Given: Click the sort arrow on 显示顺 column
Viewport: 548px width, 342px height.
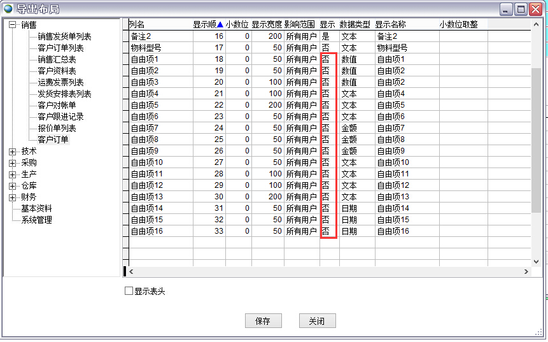Looking at the screenshot, I should [x=220, y=25].
